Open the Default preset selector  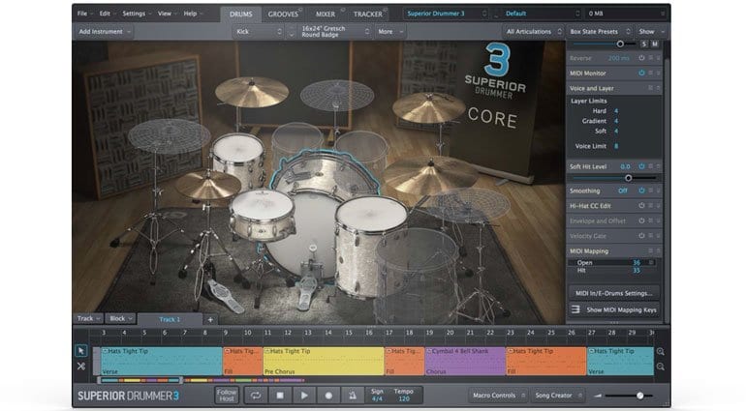(x=543, y=14)
